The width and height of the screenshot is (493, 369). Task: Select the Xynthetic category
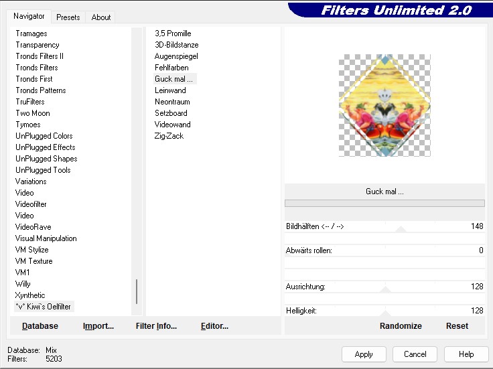[30, 295]
